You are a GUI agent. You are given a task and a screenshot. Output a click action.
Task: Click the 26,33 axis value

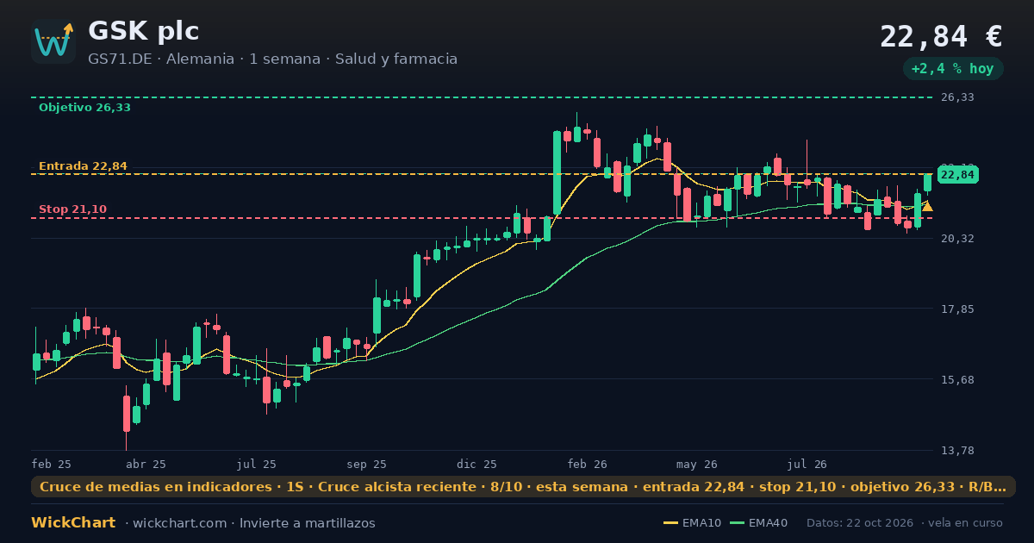[957, 97]
